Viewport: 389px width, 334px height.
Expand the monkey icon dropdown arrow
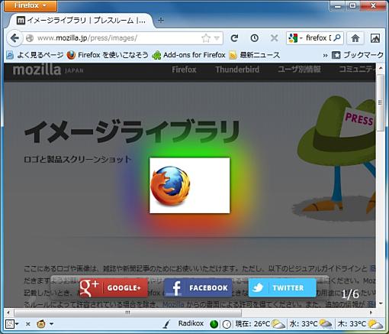pos(51,324)
